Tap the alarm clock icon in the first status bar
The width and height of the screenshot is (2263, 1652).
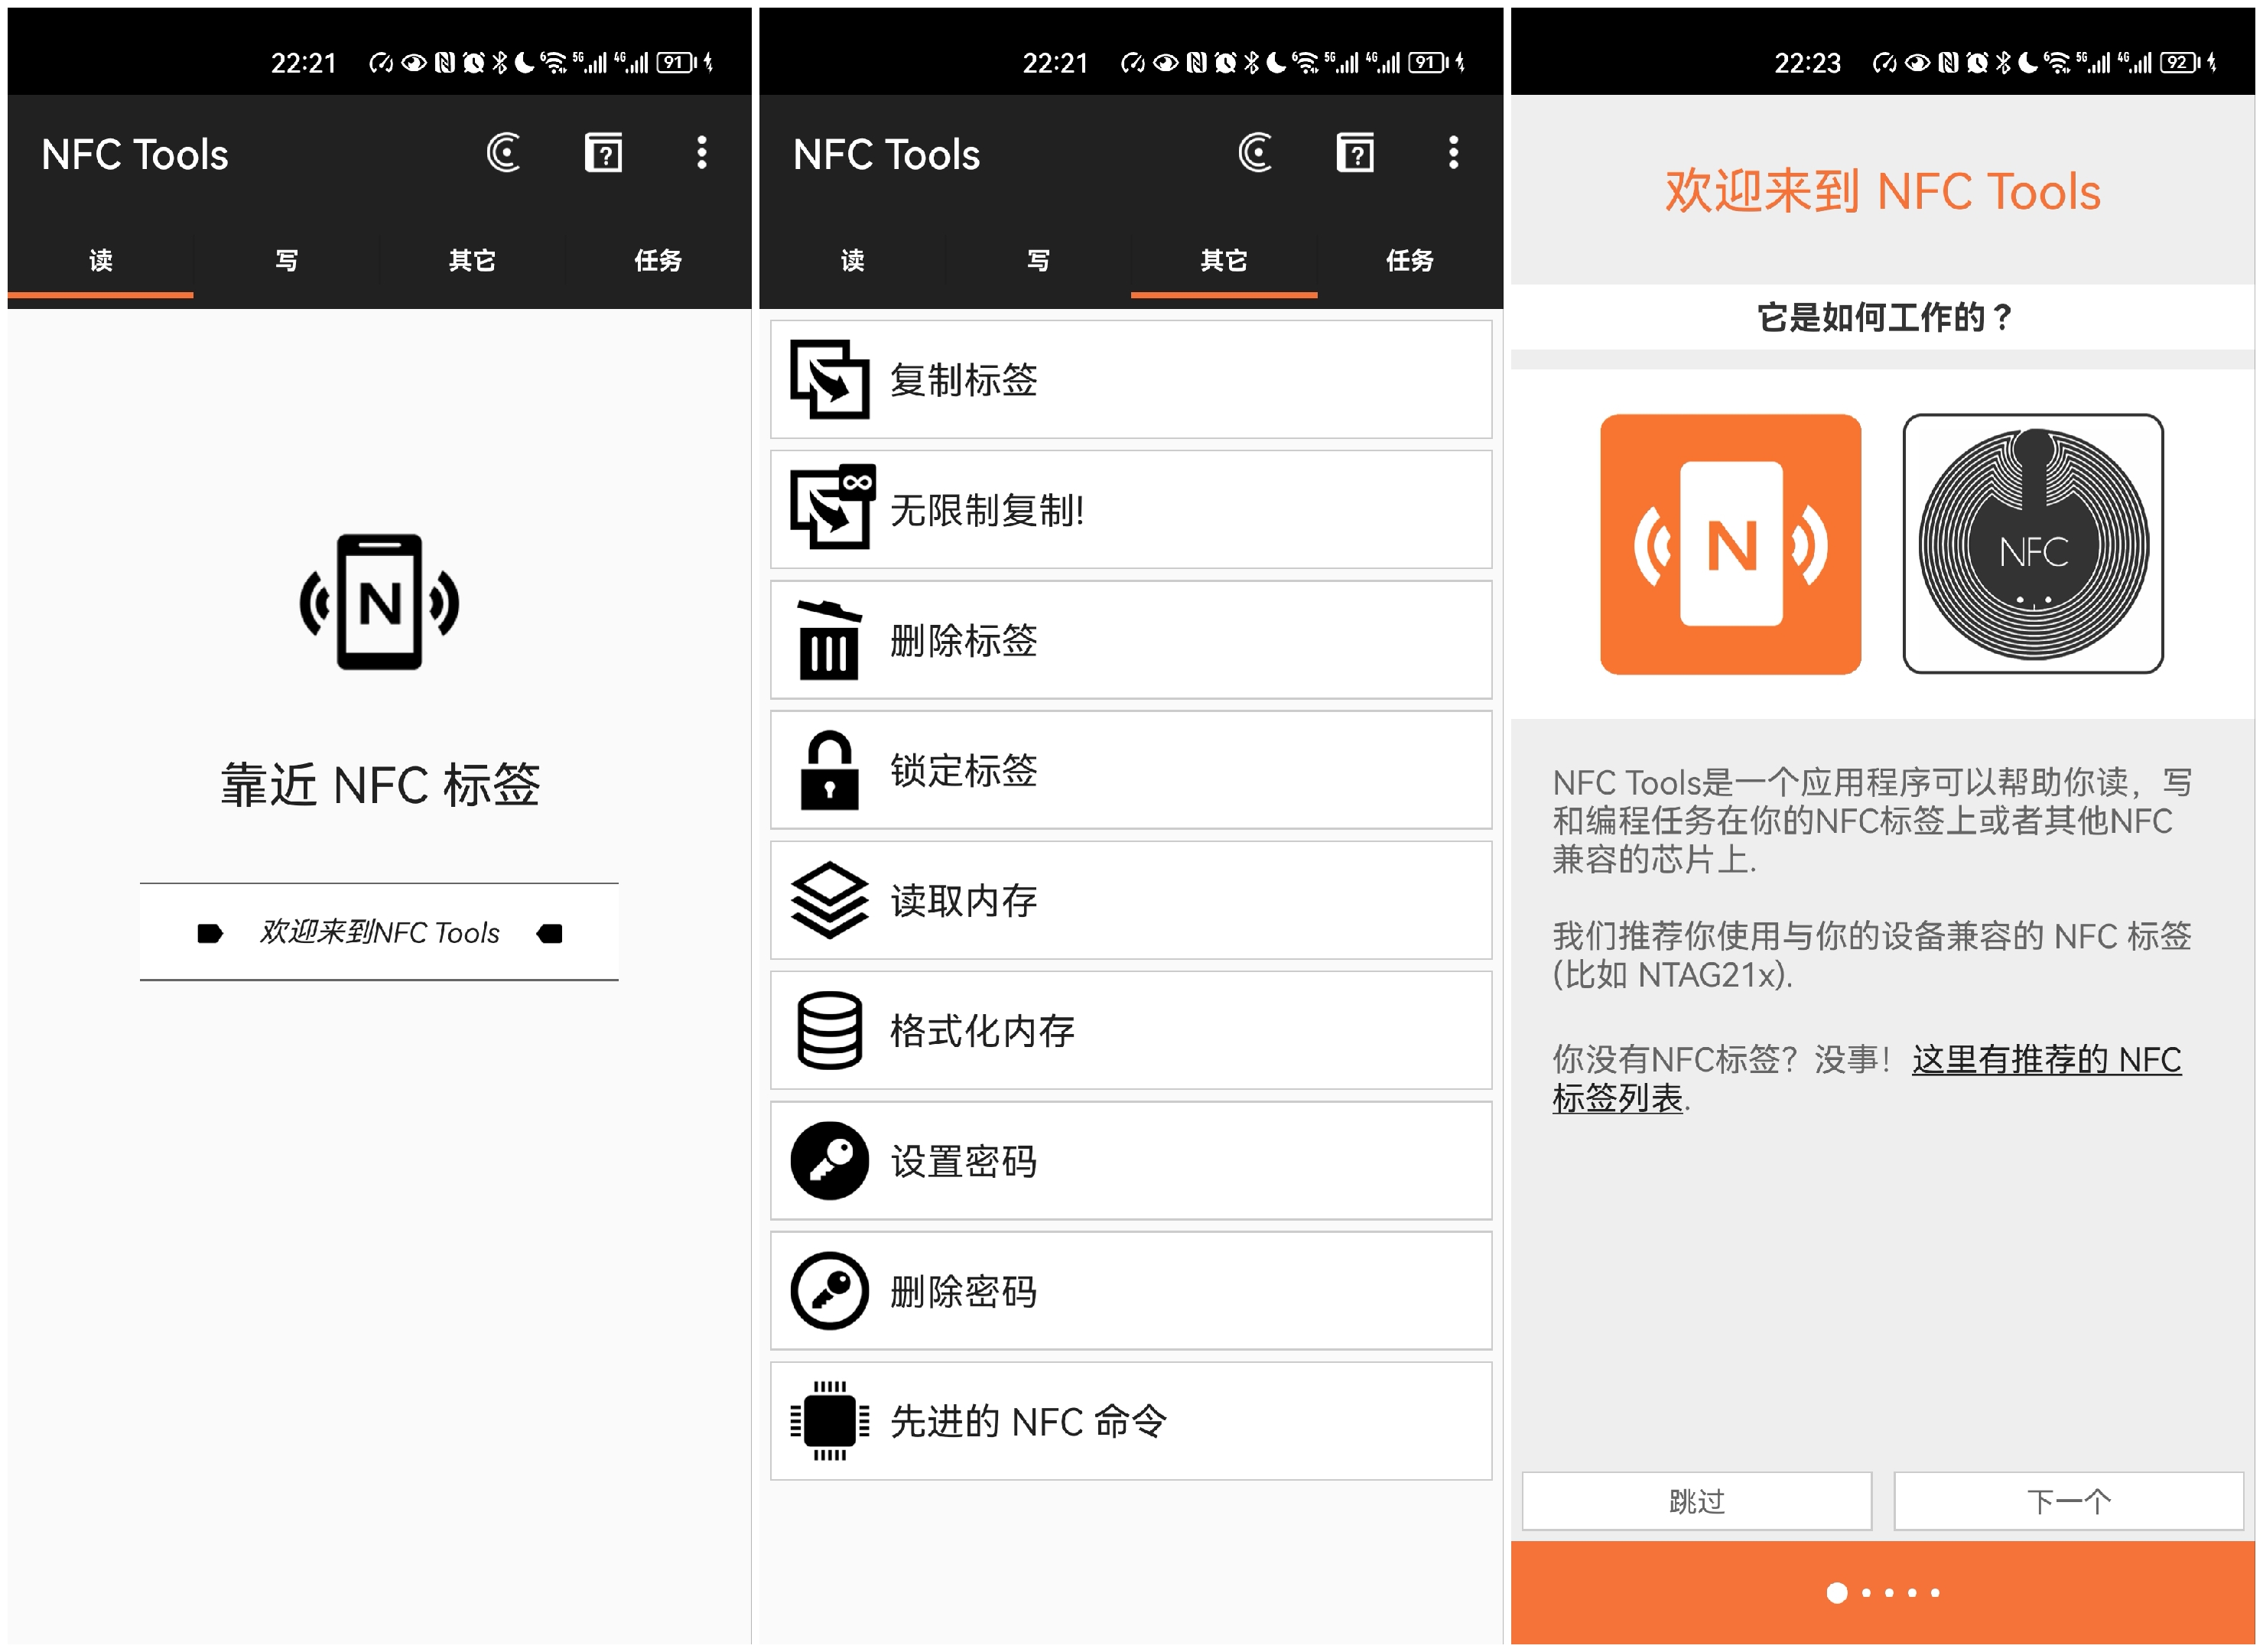click(x=474, y=63)
